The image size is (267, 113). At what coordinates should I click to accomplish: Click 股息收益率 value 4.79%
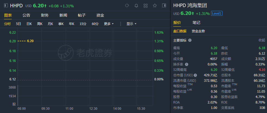coord(261,97)
